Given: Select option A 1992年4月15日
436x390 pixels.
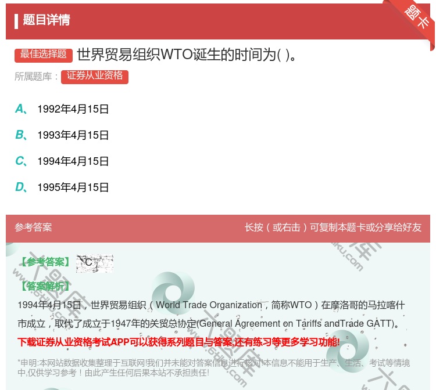Looking at the screenshot, I should point(62,109).
